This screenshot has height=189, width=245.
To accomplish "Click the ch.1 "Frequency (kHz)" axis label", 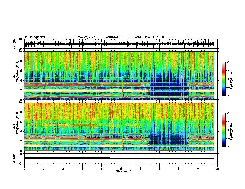I will click(17, 72).
